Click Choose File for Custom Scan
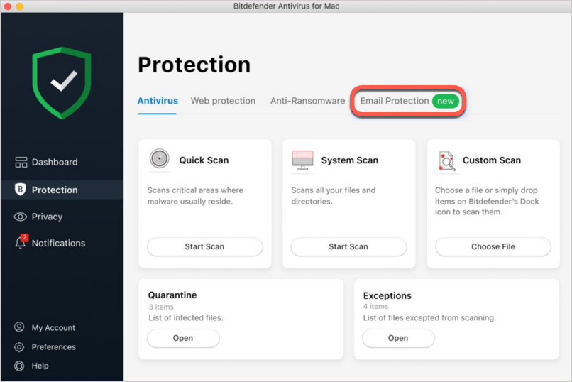572x382 pixels. [x=493, y=246]
